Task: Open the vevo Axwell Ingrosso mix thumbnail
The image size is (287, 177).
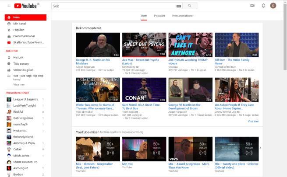Action: click(190, 149)
